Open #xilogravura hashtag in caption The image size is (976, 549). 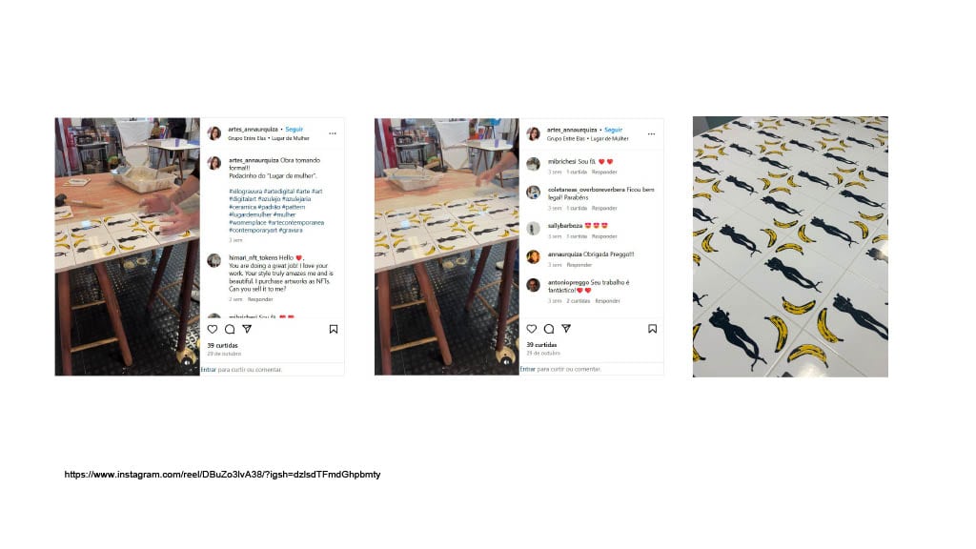click(x=245, y=191)
